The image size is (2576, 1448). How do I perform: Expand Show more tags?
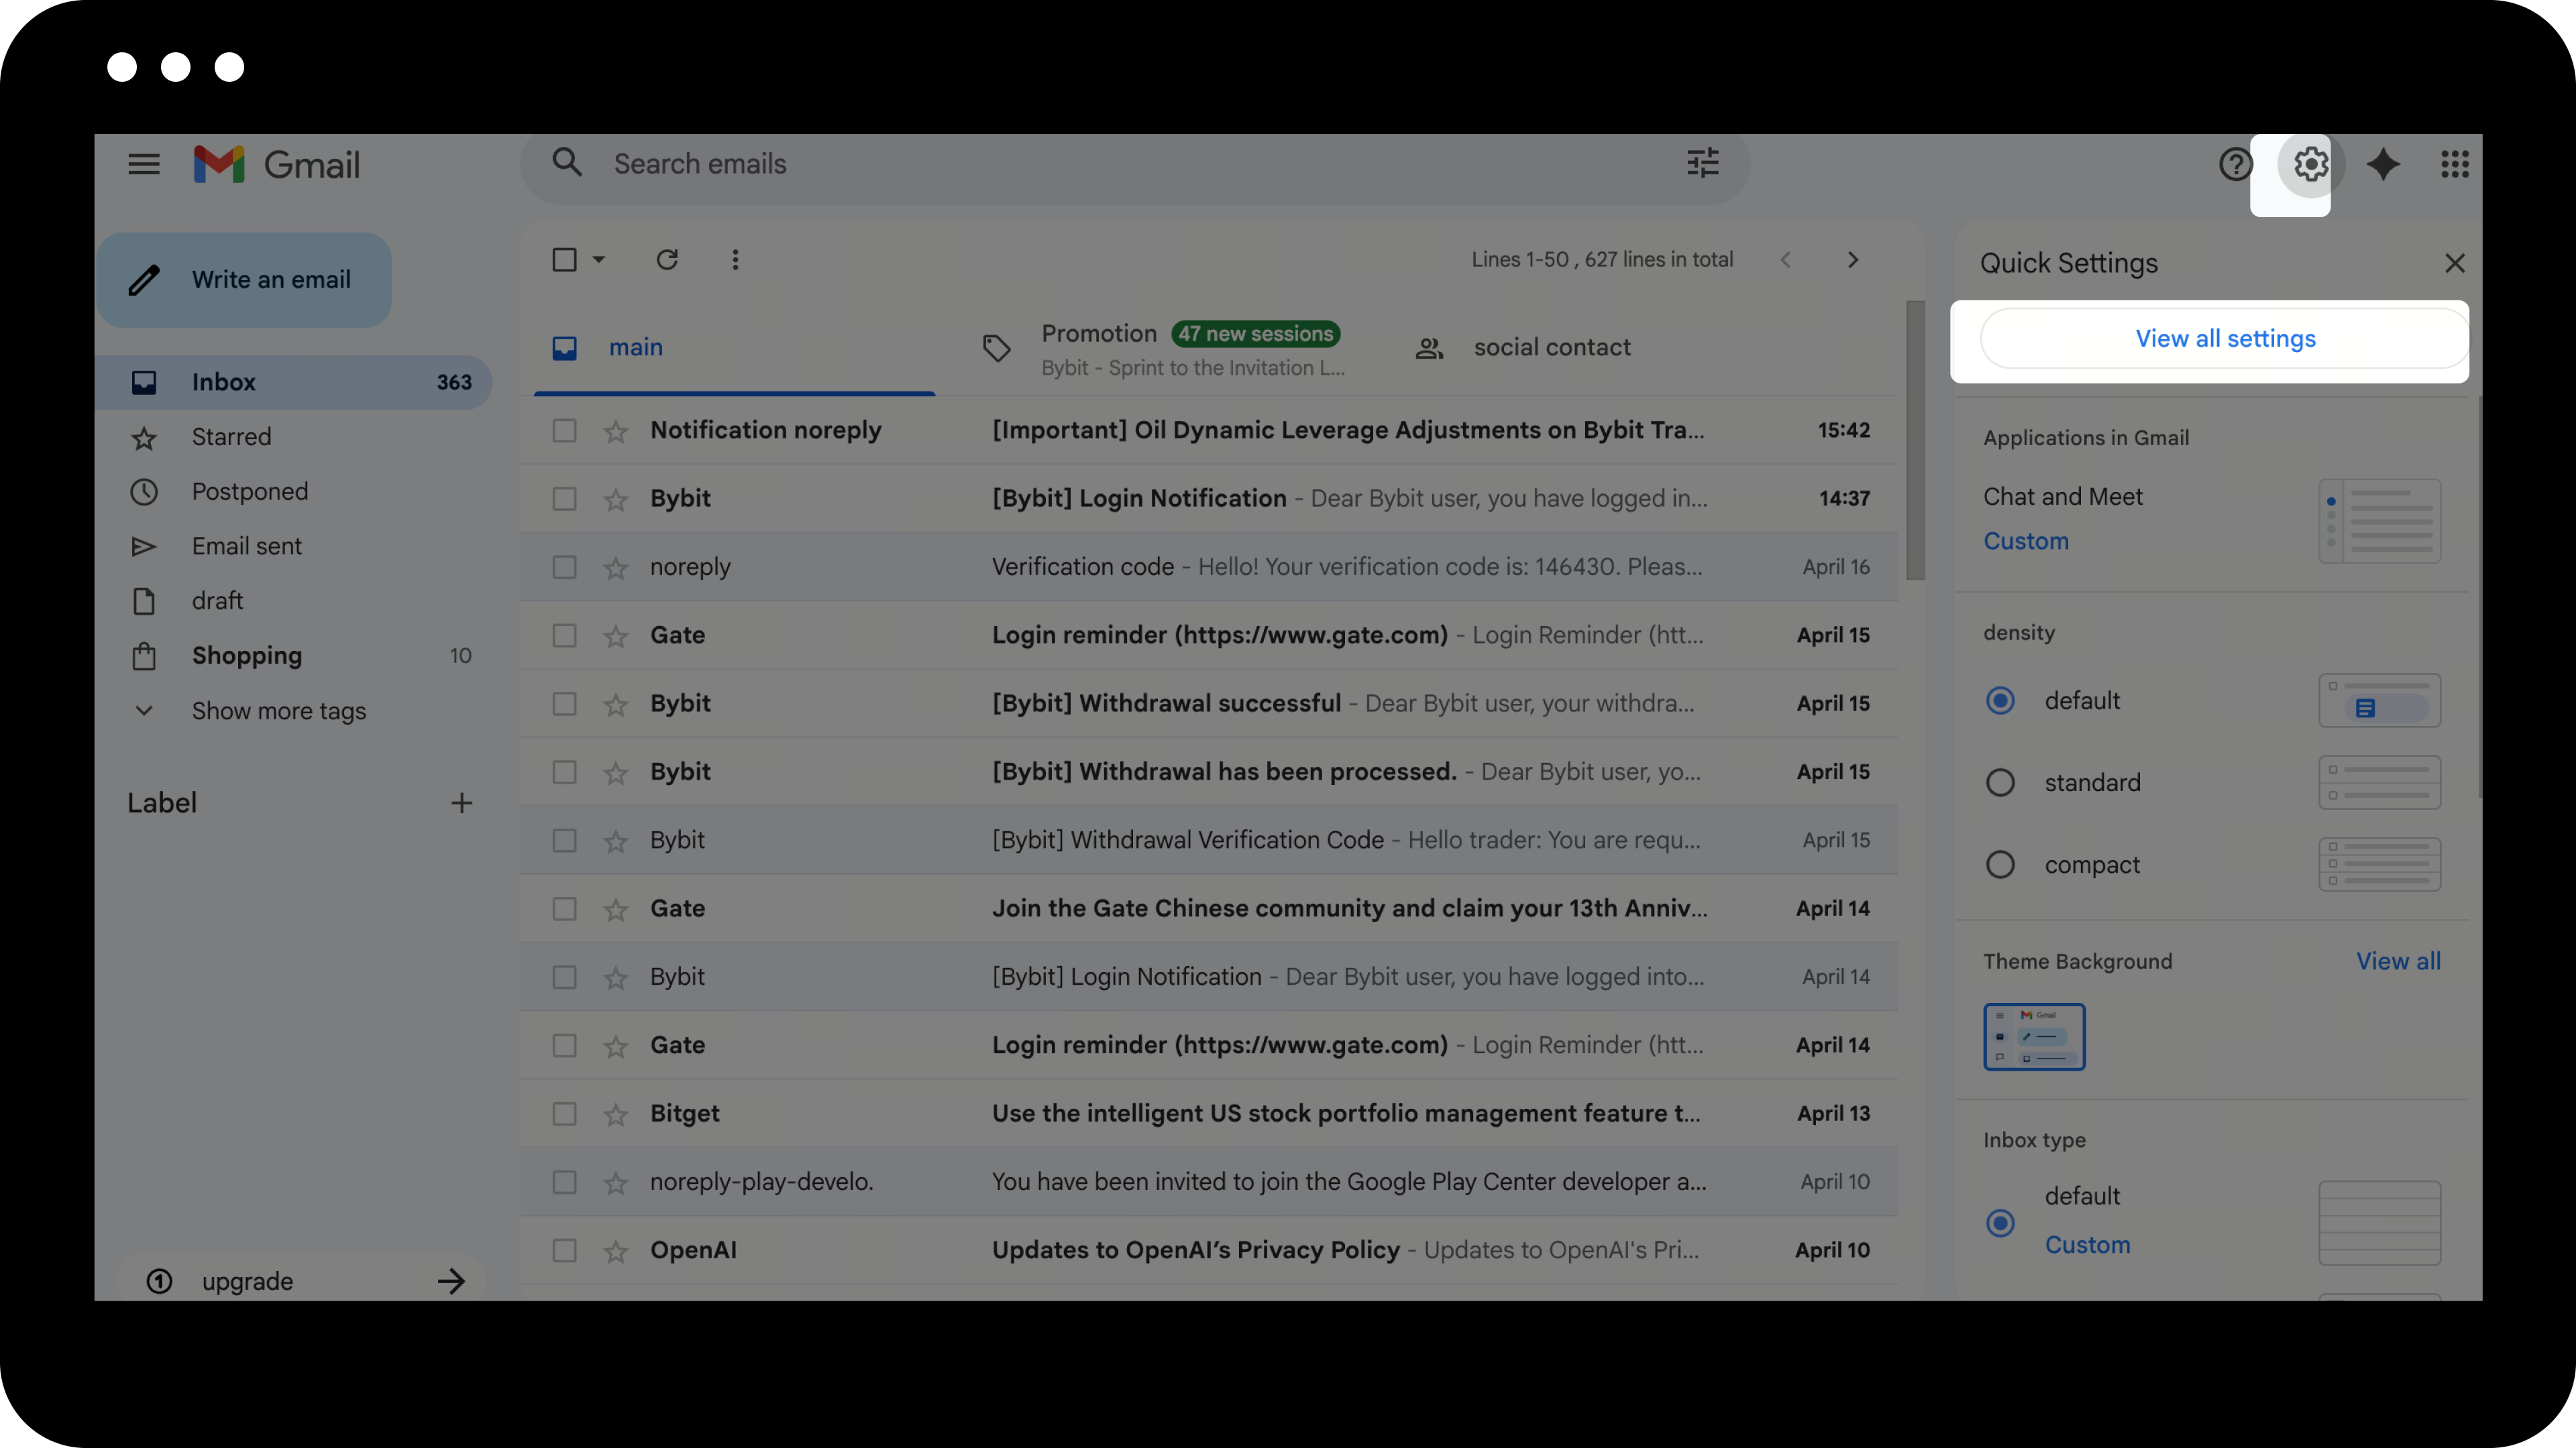click(x=278, y=711)
